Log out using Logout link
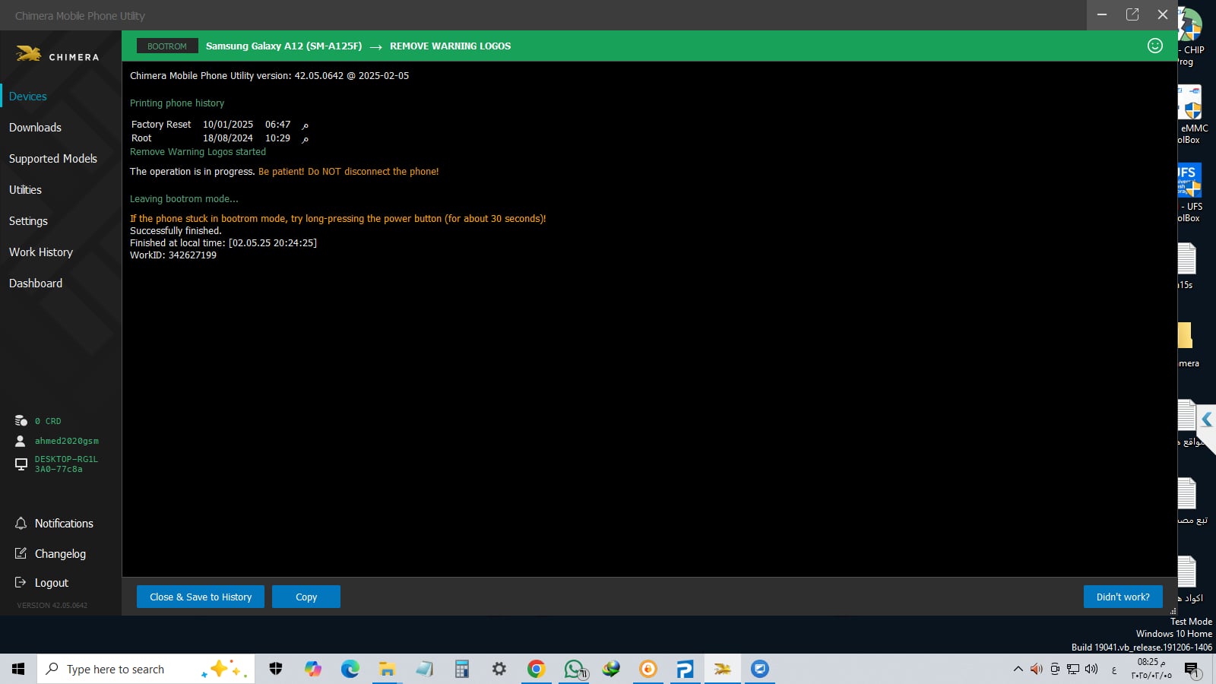Image resolution: width=1216 pixels, height=684 pixels. pyautogui.click(x=52, y=583)
